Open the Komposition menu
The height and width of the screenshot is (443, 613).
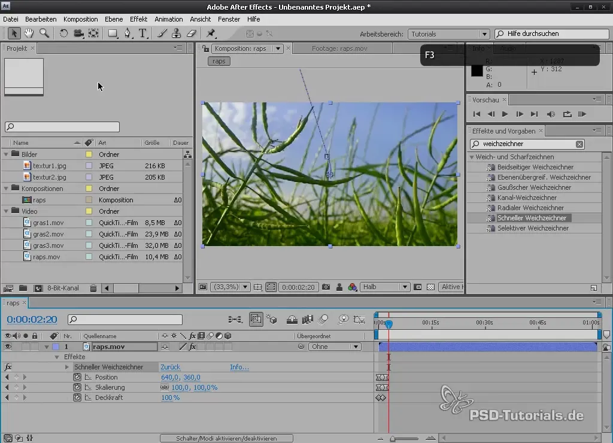coord(81,19)
